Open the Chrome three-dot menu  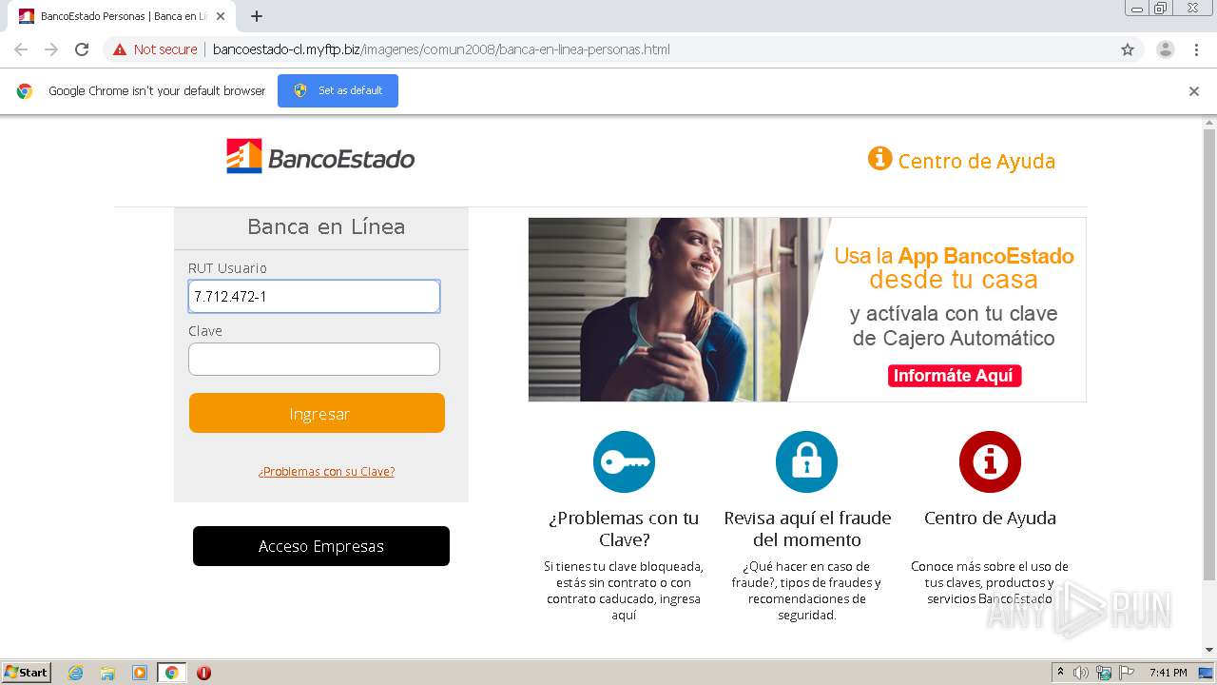1197,49
